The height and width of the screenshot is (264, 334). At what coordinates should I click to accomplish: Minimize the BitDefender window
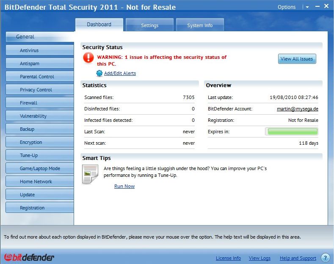point(317,6)
